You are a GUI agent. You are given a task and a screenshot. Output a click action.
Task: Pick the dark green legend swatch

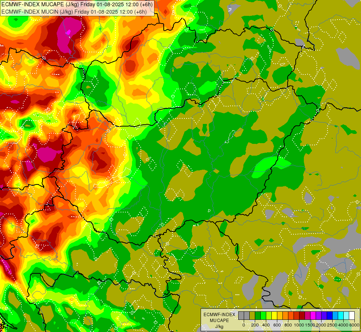point(258,316)
